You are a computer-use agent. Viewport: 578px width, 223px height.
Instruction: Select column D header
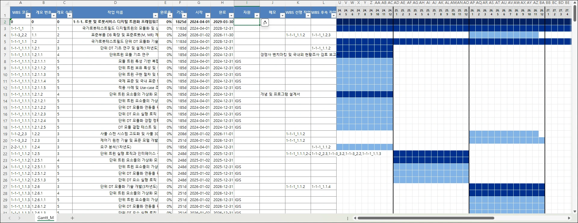[x=115, y=3]
